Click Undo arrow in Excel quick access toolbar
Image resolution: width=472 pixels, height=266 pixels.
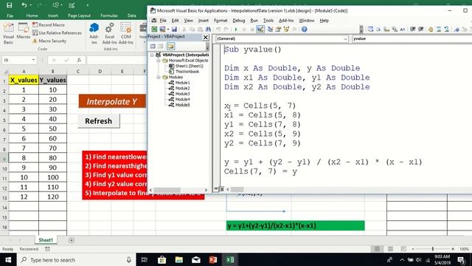tap(24, 5)
